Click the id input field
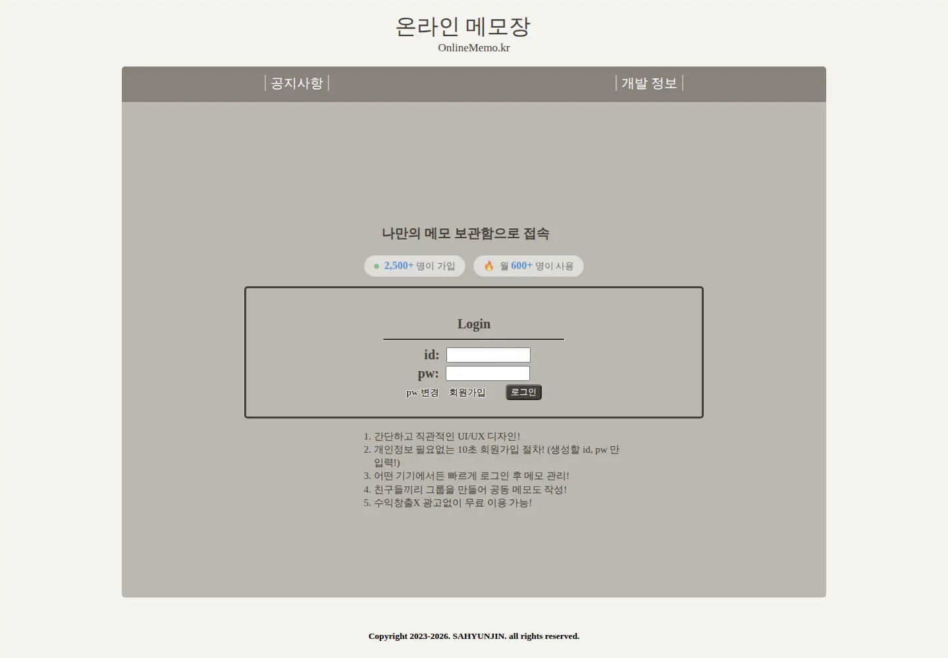 488,355
